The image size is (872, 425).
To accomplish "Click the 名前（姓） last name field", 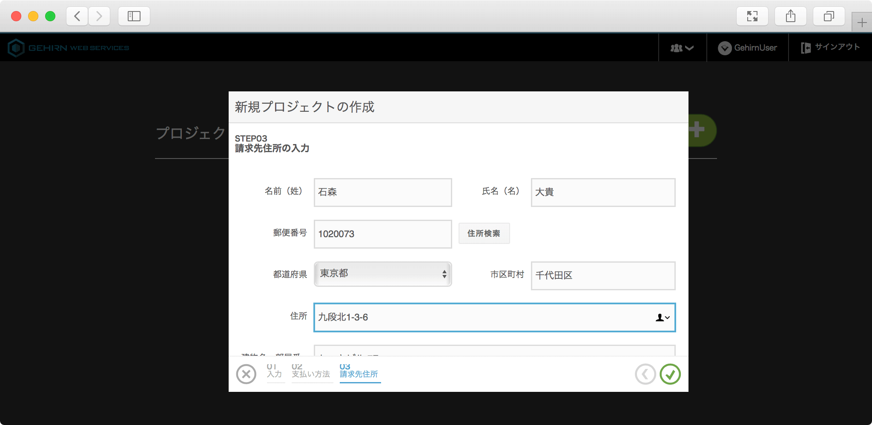I will pos(382,193).
